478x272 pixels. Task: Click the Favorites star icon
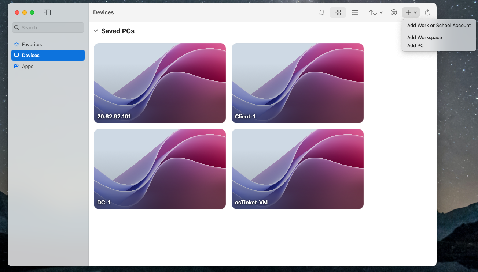(x=16, y=44)
